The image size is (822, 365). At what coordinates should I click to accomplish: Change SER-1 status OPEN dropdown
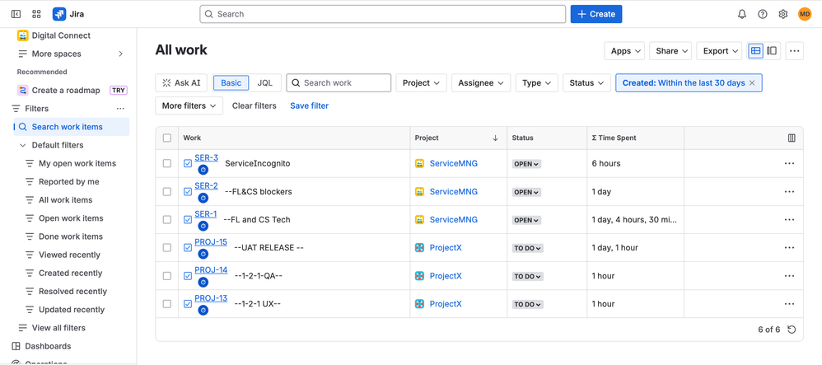point(526,220)
